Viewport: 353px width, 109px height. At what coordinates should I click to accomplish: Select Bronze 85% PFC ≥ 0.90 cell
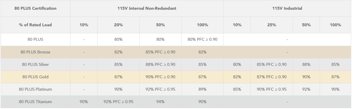pyautogui.click(x=160, y=52)
